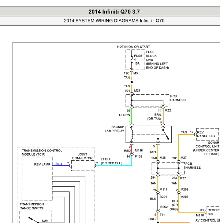Click the "SONAR CONTROL UNIT" label
220x223 pixels.
208,145
